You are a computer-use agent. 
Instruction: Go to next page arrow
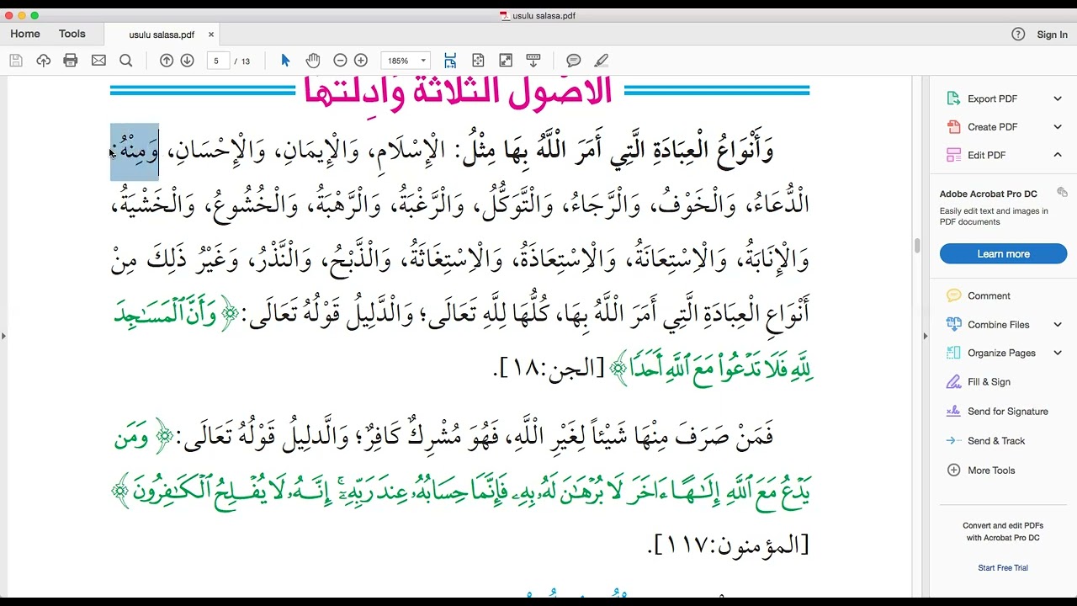pos(187,61)
